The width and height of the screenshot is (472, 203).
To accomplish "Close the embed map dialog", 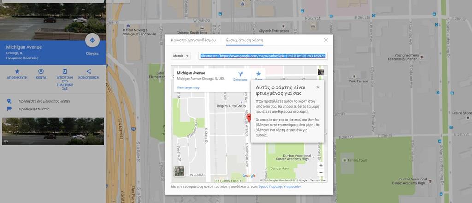I will 326,40.
